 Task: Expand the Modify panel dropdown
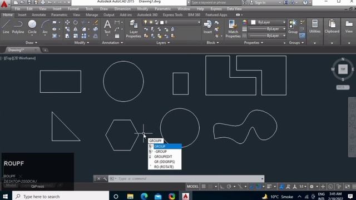(x=82, y=43)
